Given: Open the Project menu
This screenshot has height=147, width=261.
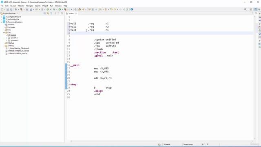Looking at the screenshot, I should click(45, 6).
